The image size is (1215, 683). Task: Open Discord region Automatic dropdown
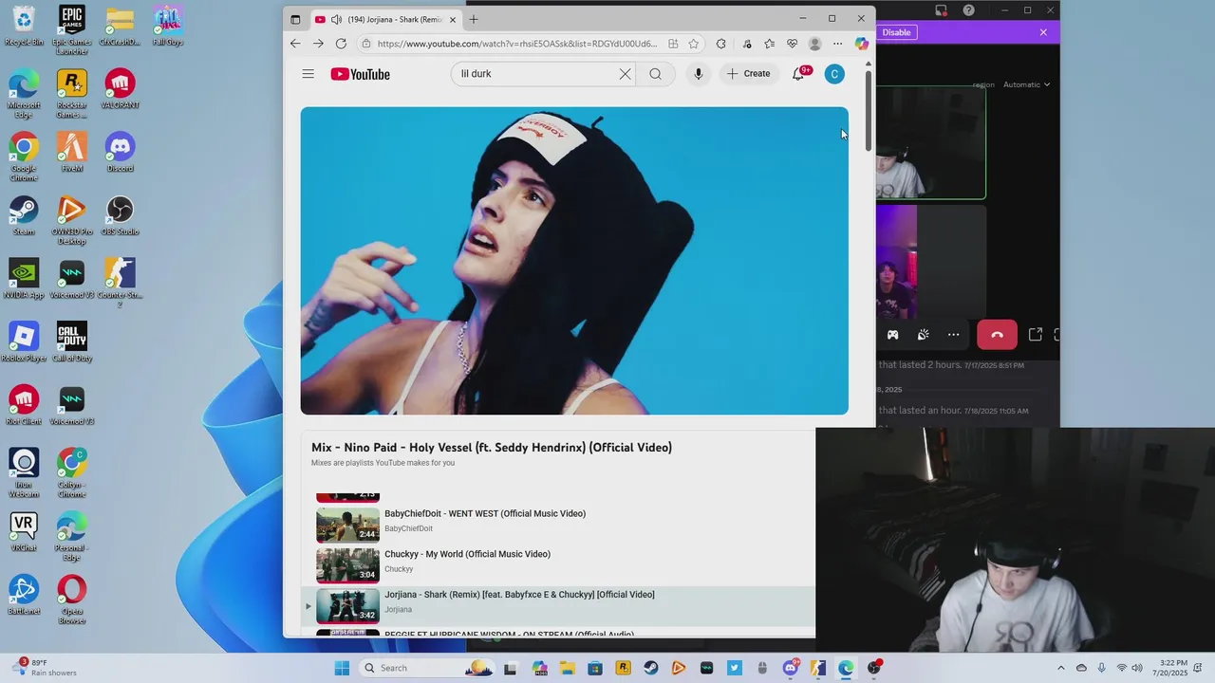1027,84
